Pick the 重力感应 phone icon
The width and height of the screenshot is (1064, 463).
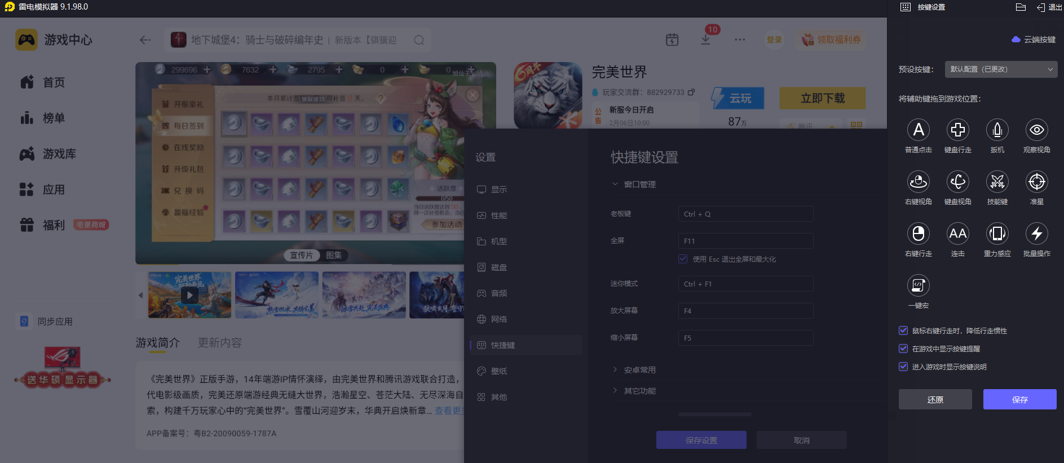997,234
